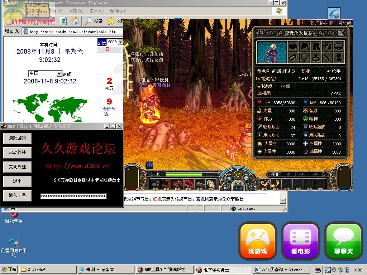The image size is (367, 275).
Task: Click the IE address bar URL field
Action: [73, 32]
